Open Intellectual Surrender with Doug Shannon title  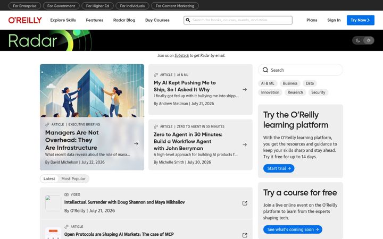click(124, 202)
